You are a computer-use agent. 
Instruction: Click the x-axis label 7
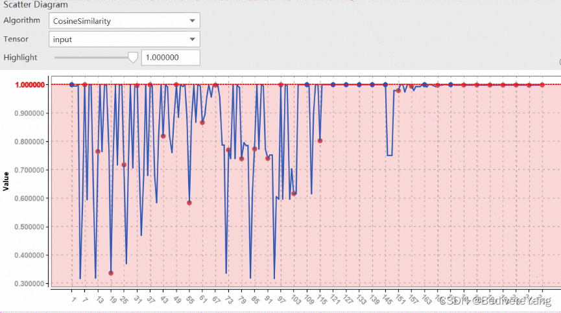point(86,299)
